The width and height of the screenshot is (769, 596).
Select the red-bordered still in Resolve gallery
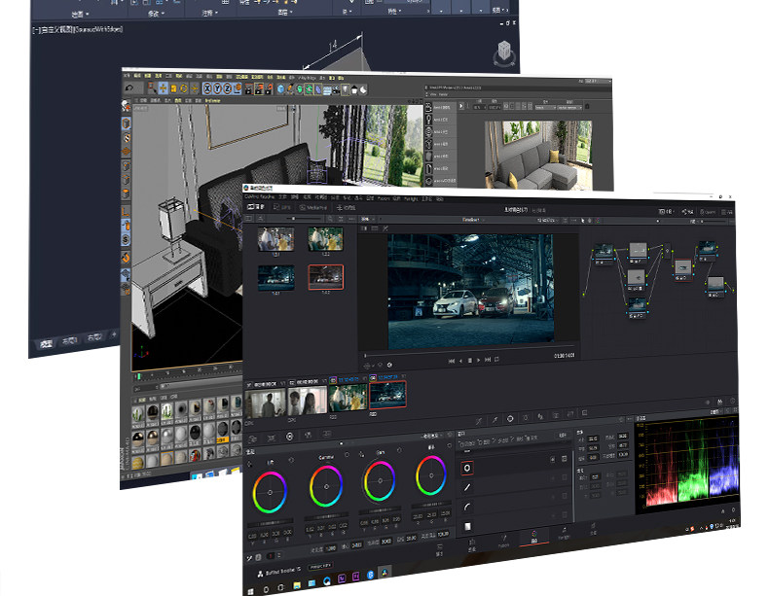(326, 277)
